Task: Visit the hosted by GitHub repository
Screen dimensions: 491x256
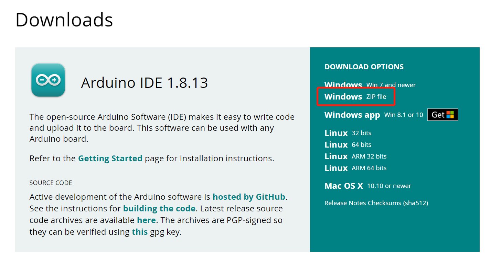Action: click(x=249, y=197)
